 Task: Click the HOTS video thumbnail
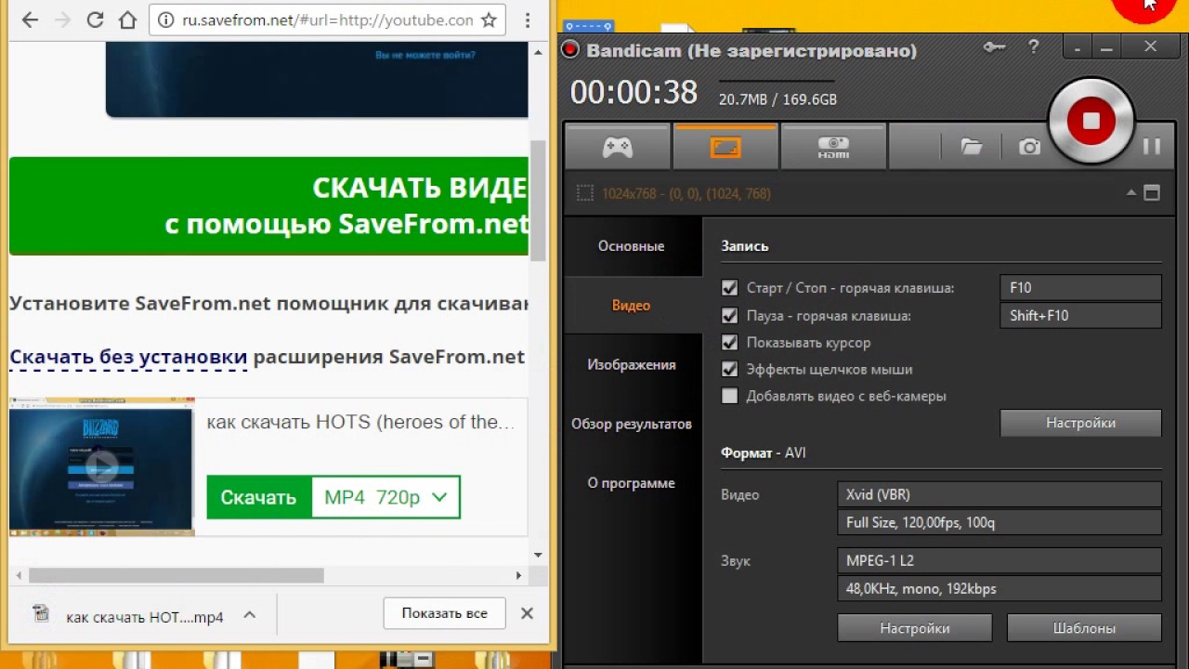[x=101, y=466]
